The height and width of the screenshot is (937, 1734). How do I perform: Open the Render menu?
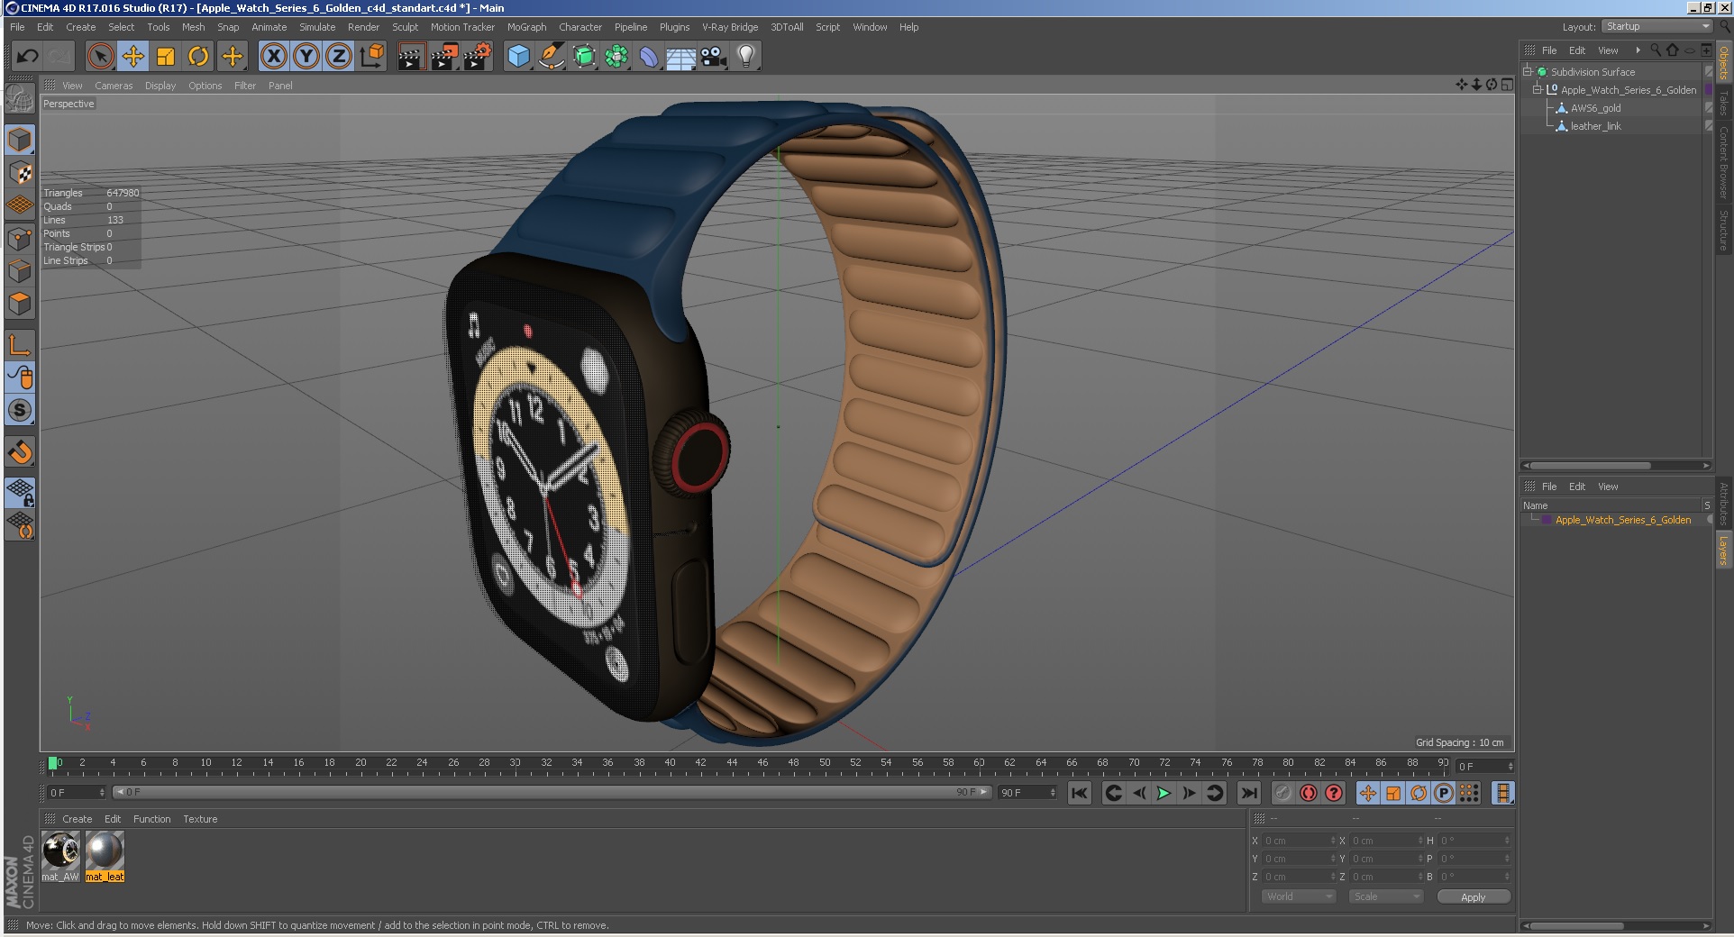(x=363, y=27)
